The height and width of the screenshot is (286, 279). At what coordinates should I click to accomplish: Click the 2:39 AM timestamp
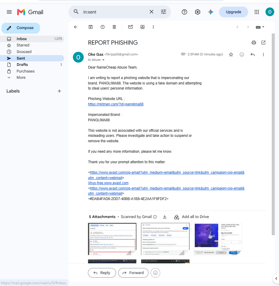coord(205,54)
